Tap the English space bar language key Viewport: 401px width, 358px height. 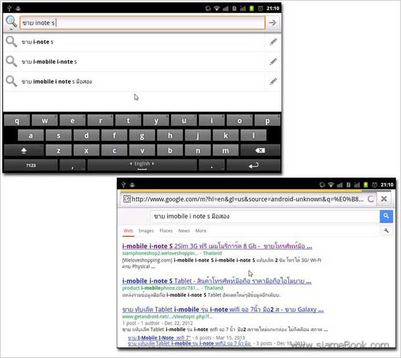pyautogui.click(x=142, y=165)
